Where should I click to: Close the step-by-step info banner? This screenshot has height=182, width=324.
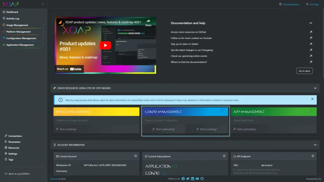[x=312, y=99]
